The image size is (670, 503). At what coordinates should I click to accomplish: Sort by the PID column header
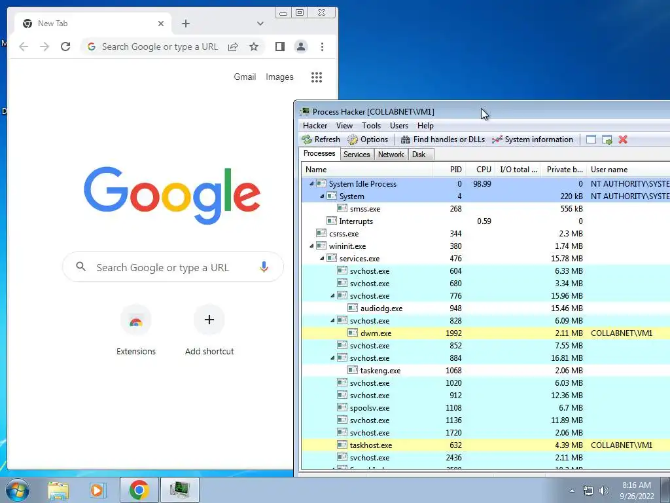point(449,170)
